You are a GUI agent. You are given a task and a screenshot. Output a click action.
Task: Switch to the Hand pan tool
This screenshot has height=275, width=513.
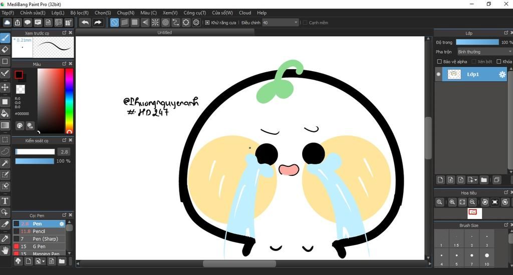[5, 251]
